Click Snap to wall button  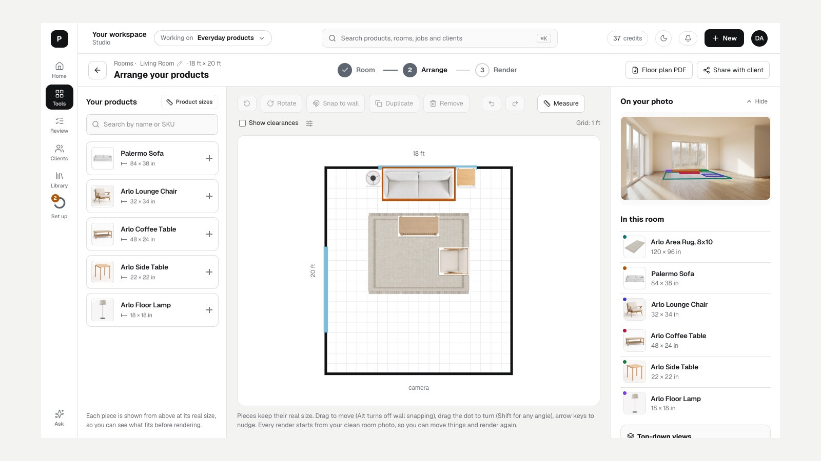tap(336, 103)
